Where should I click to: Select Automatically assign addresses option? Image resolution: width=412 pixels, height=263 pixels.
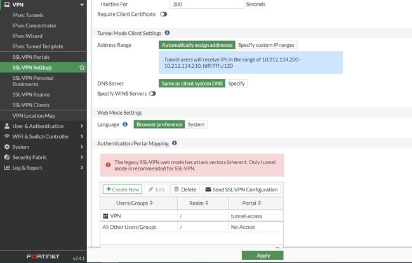[197, 45]
